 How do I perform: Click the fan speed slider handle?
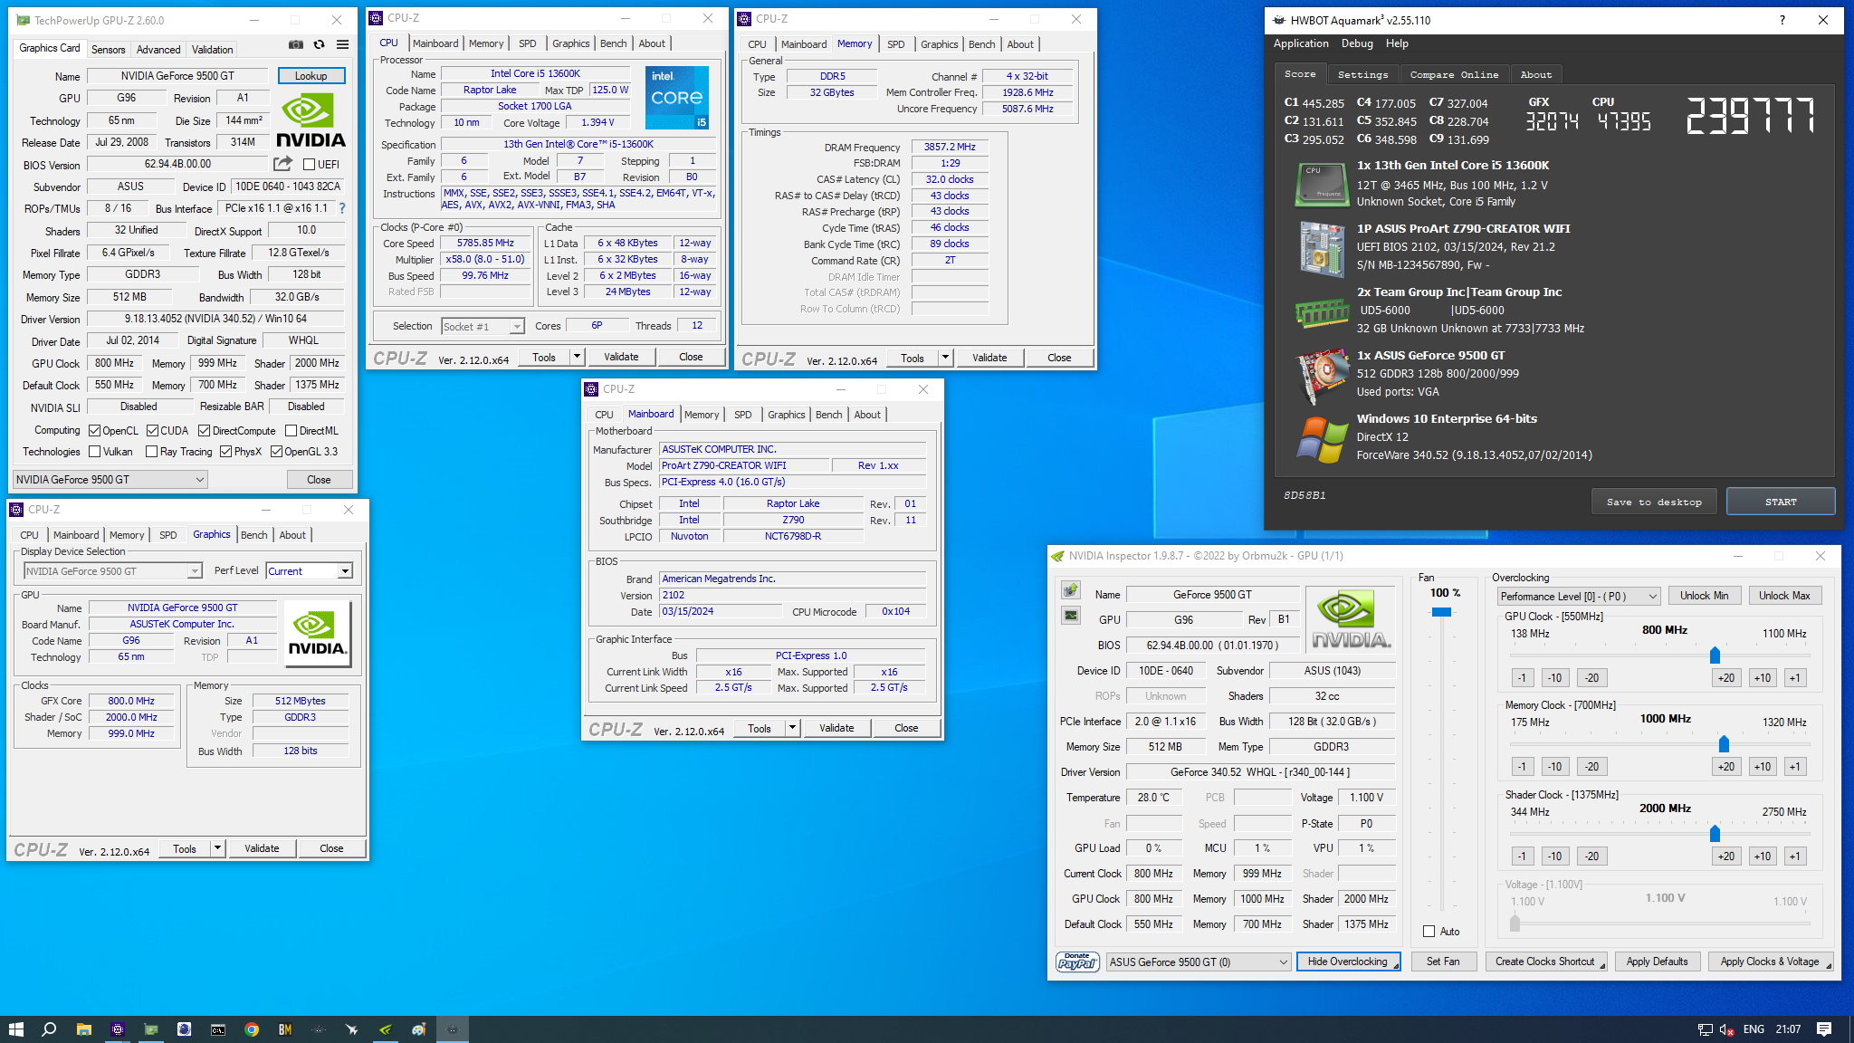click(x=1441, y=613)
